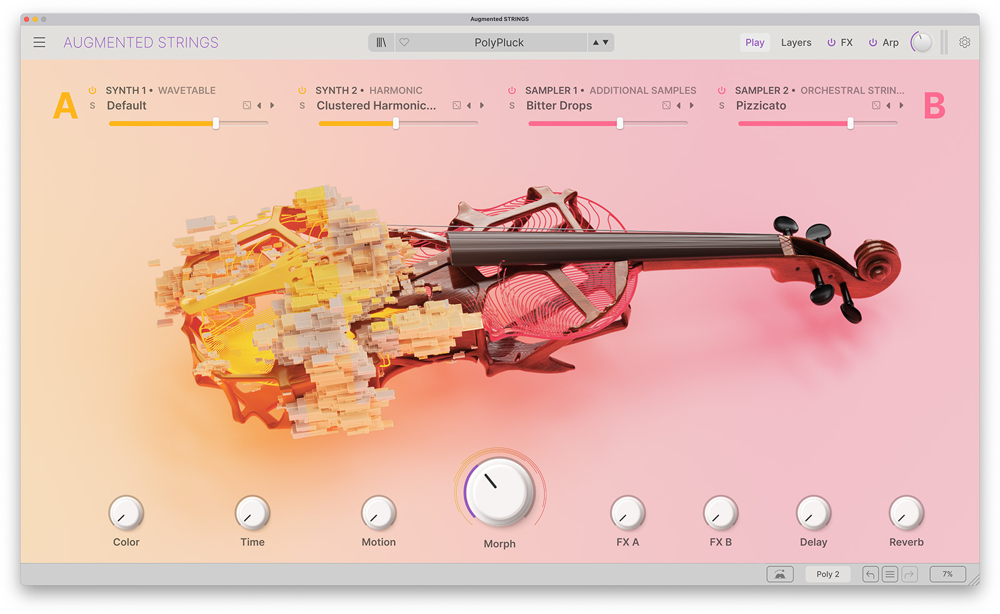This screenshot has height=614, width=1000.
Task: Click the Pizzicato volume slider handle
Action: 850,124
